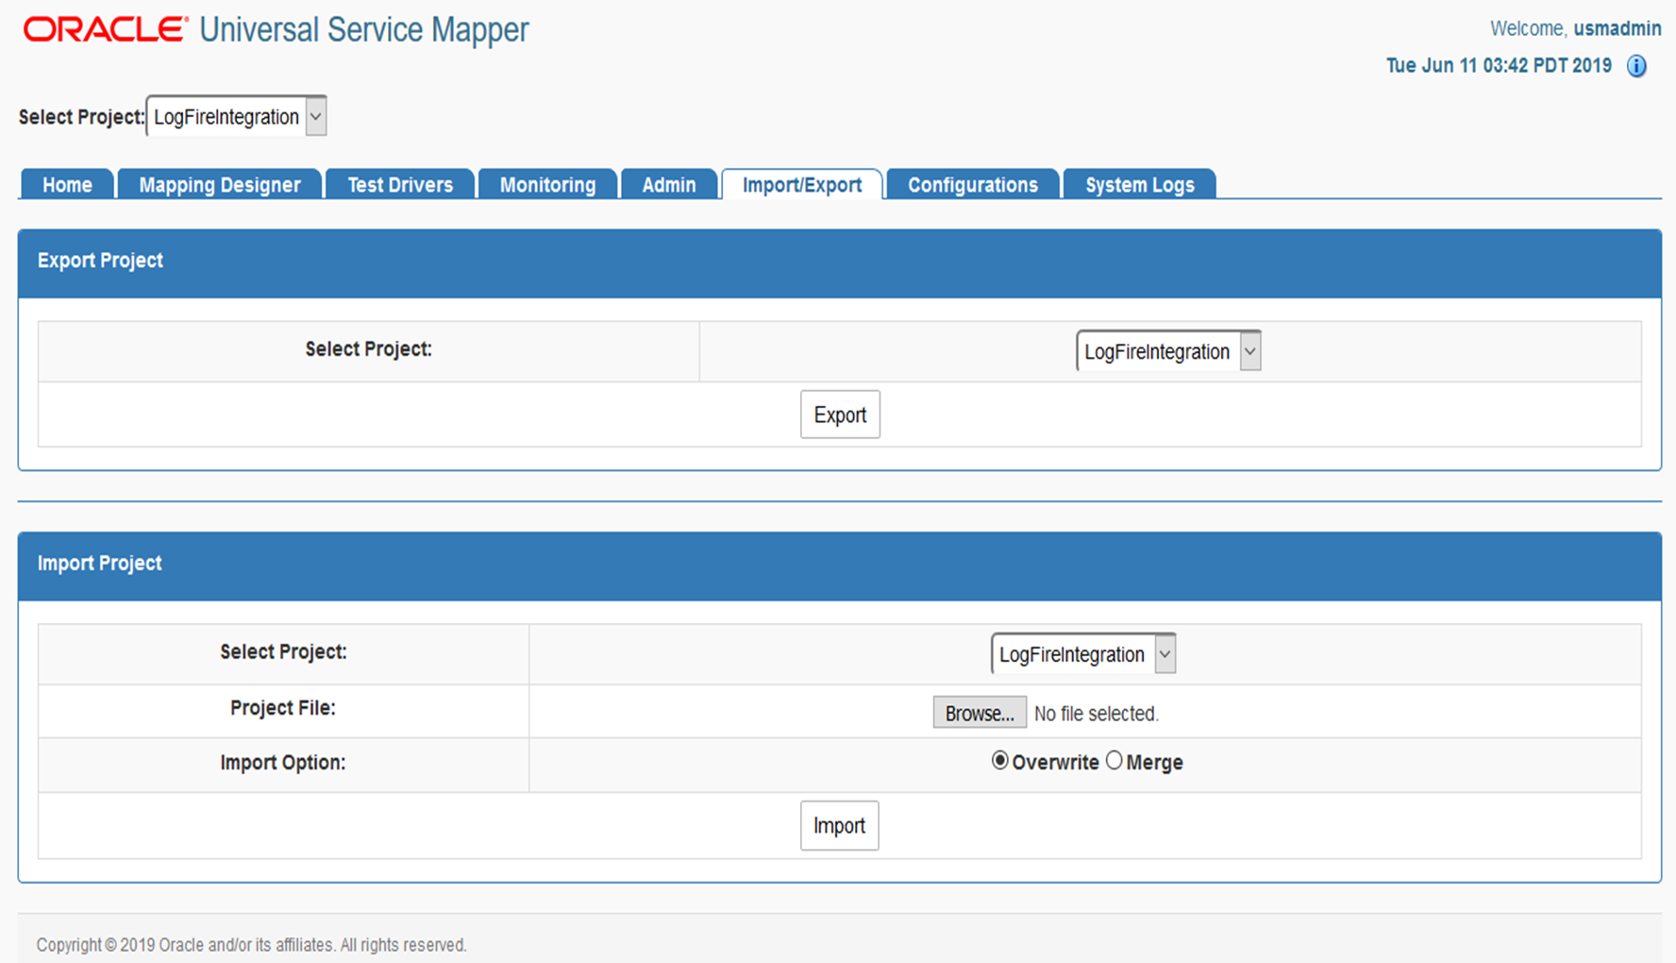Click the date 'Tue Jun 11 03:42 PDT 2019'

(1499, 65)
